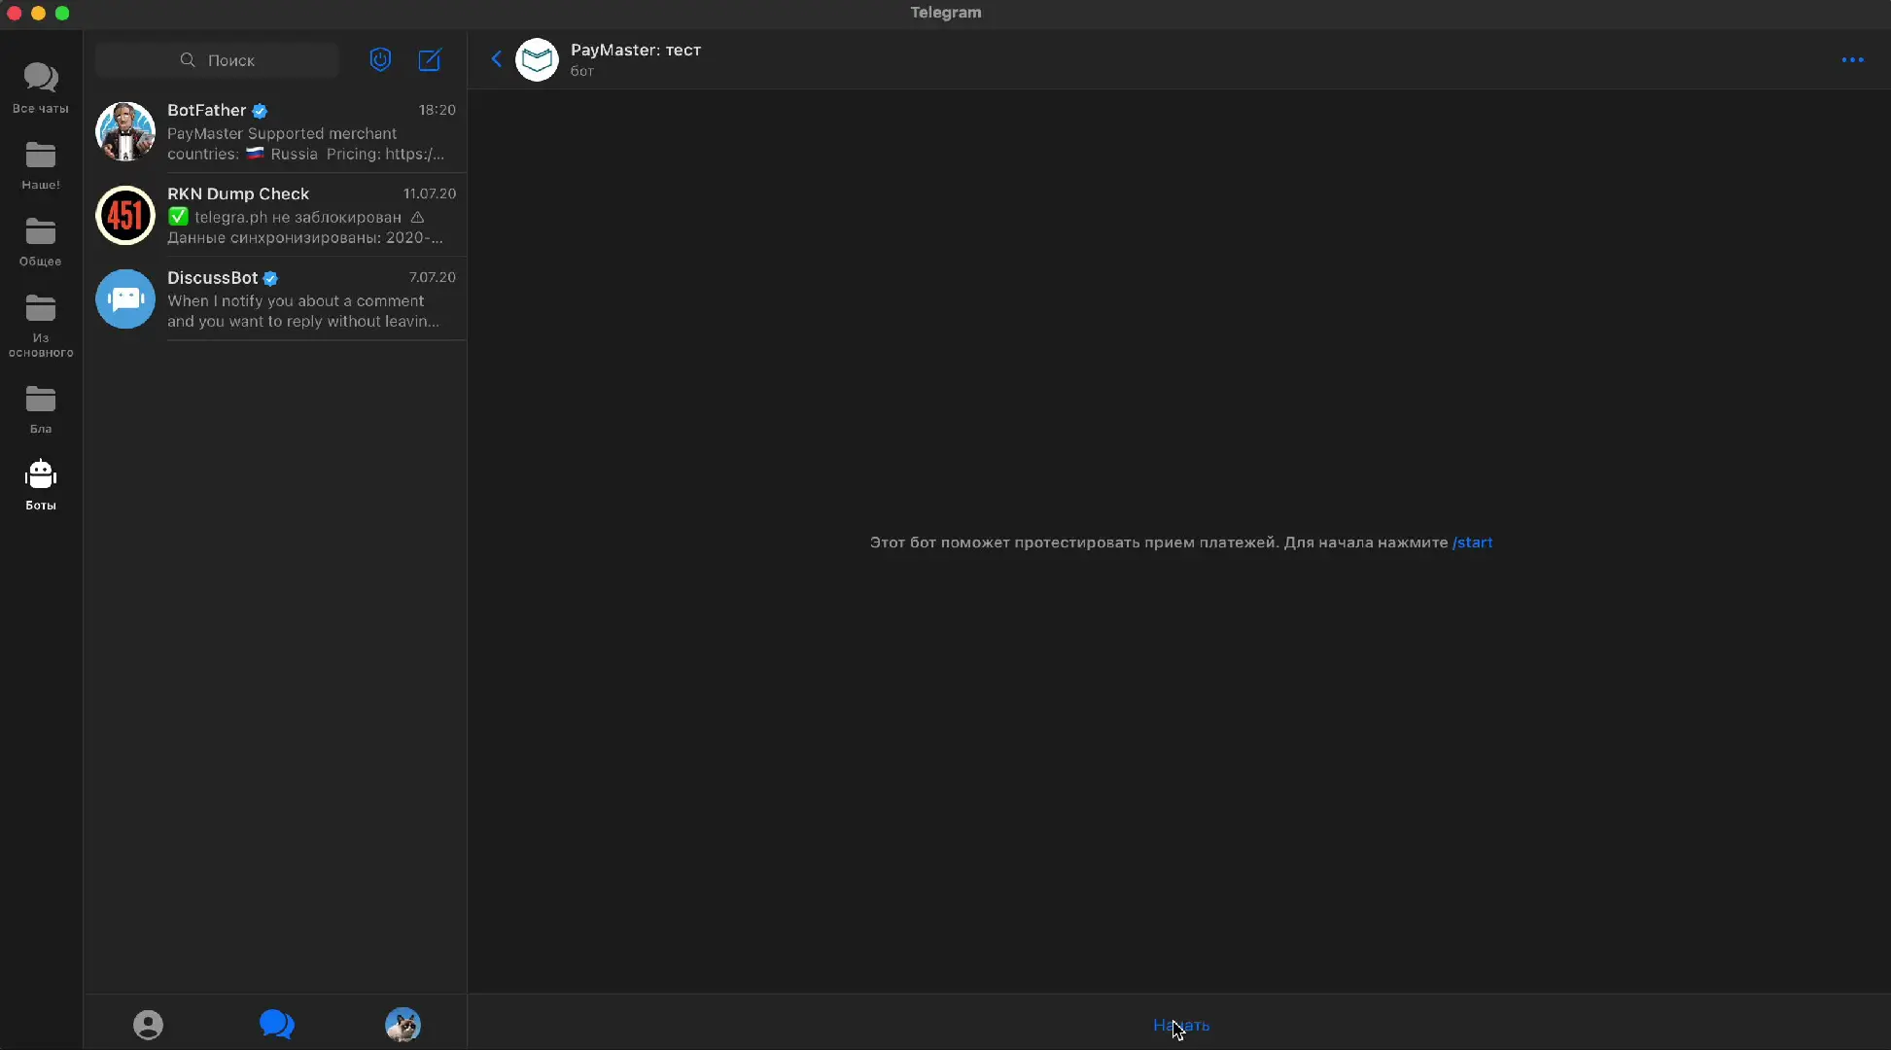Open the DiscussBot conversation
This screenshot has width=1891, height=1050.
click(281, 298)
